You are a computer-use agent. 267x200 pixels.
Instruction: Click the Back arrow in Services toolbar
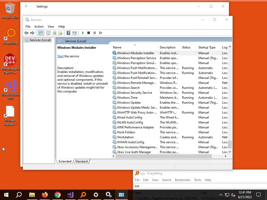point(26,33)
